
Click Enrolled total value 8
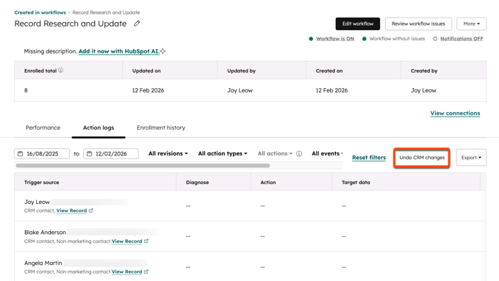pyautogui.click(x=26, y=90)
